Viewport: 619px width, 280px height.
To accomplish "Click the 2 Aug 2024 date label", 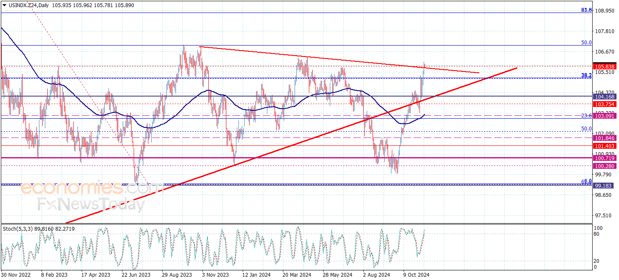I will (x=376, y=275).
